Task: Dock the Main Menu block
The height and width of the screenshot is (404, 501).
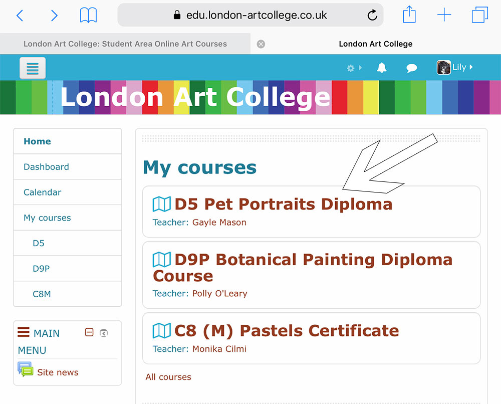Action: pos(104,333)
